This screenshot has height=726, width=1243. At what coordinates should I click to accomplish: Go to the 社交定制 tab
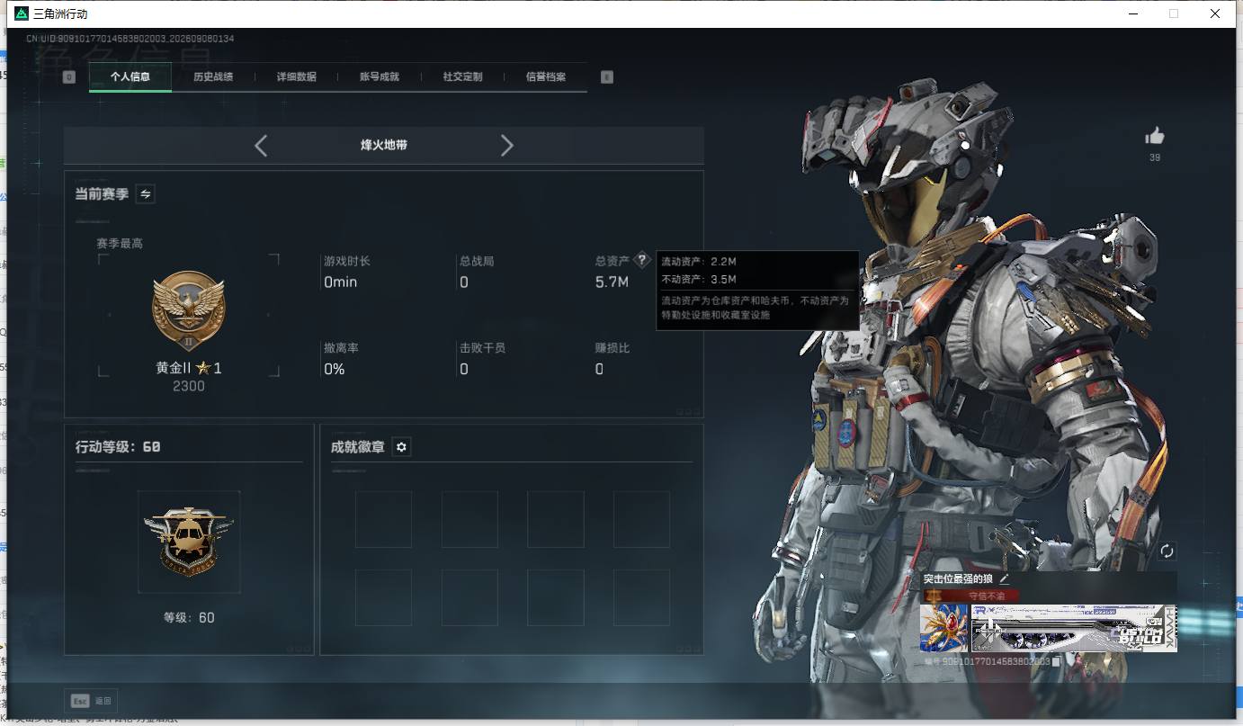(x=462, y=77)
